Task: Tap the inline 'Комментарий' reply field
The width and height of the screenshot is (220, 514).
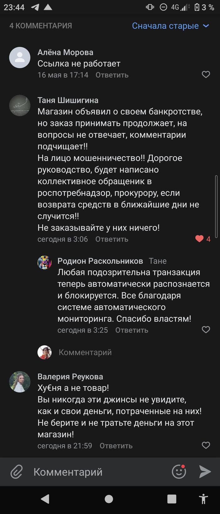Action: (x=85, y=352)
